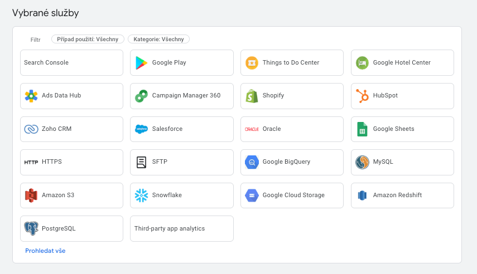
Task: Open the Google Hotel Center card
Action: pyautogui.click(x=402, y=63)
